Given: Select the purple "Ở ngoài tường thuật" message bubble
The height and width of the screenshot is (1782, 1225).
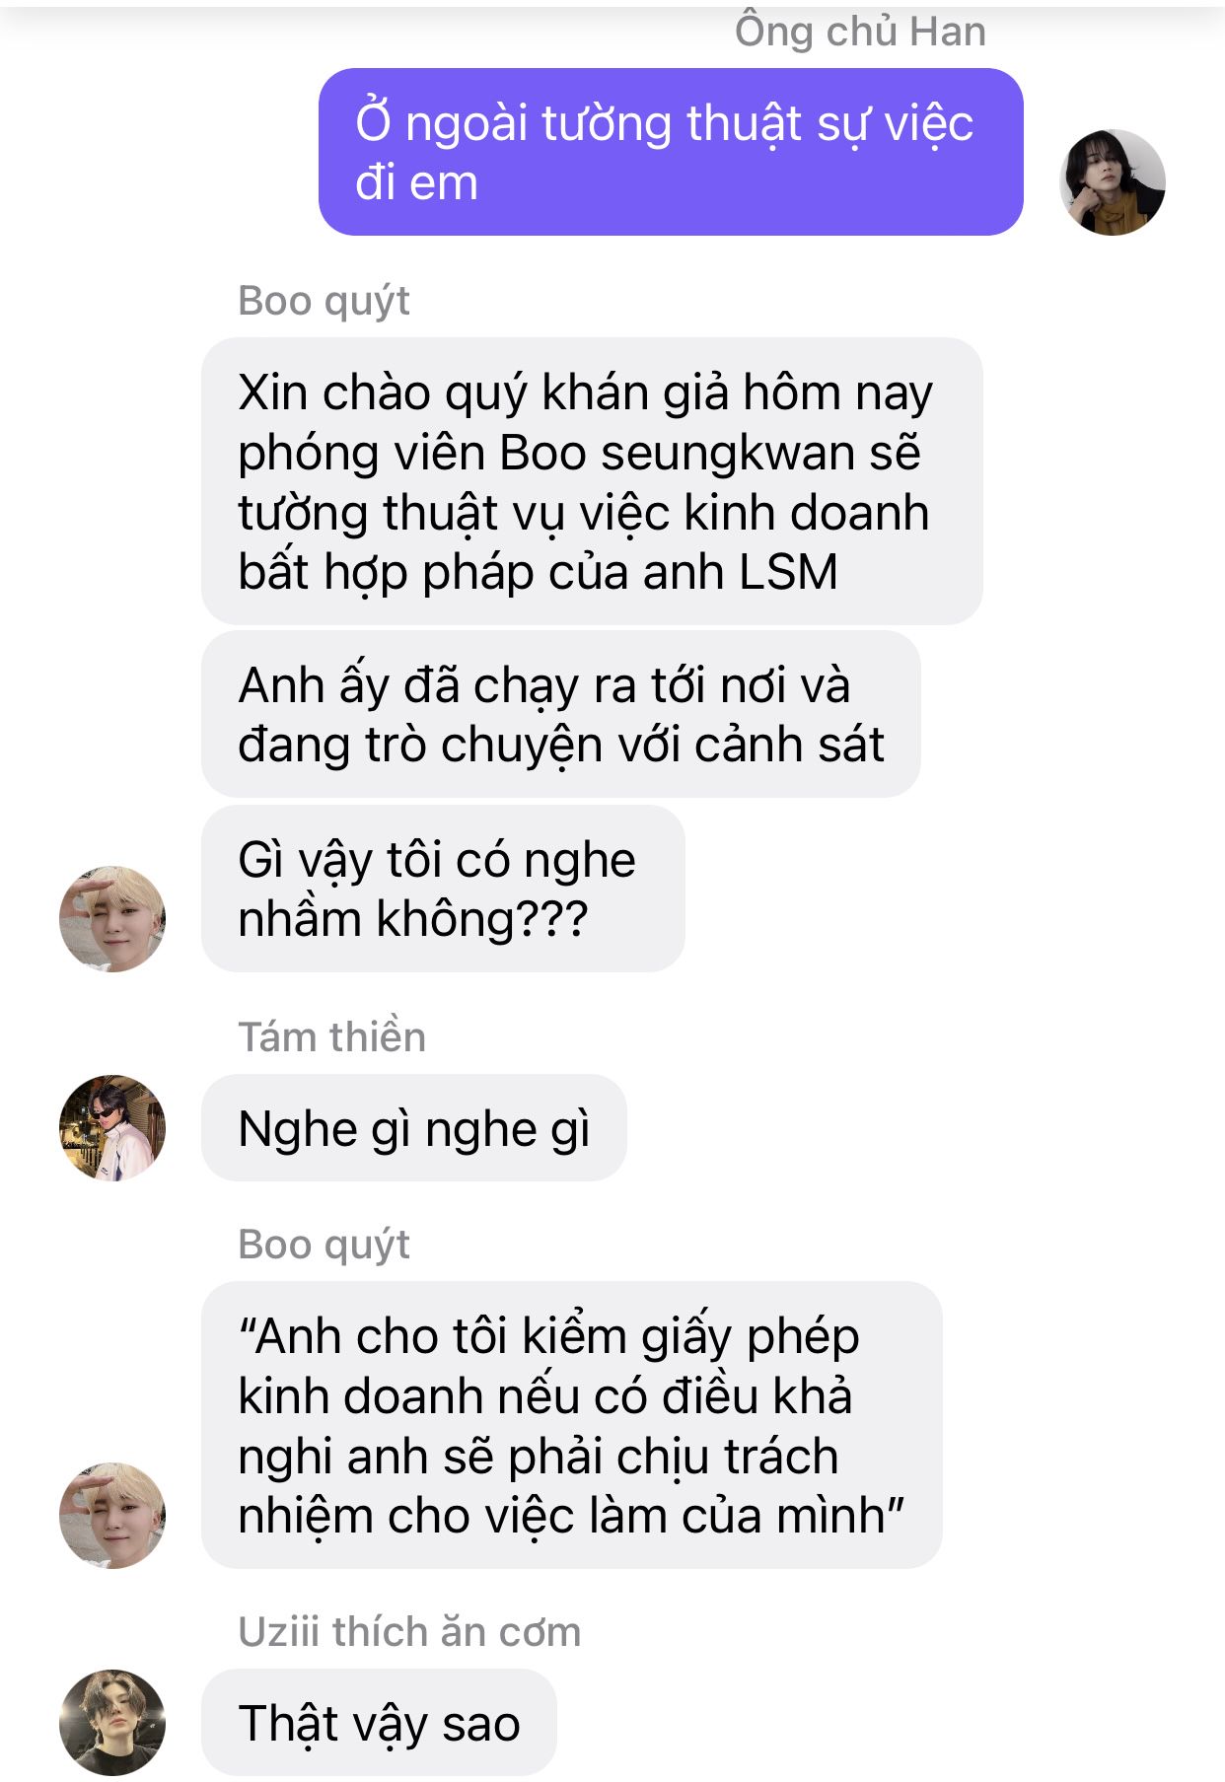Looking at the screenshot, I should [671, 152].
